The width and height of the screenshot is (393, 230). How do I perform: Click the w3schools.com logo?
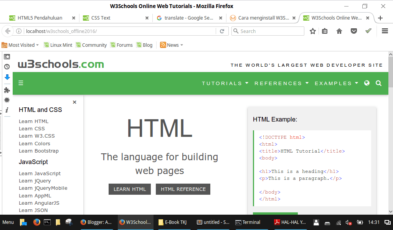(x=61, y=64)
